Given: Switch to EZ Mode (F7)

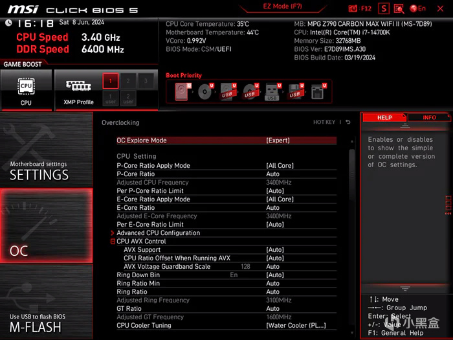Looking at the screenshot, I should pos(282,6).
